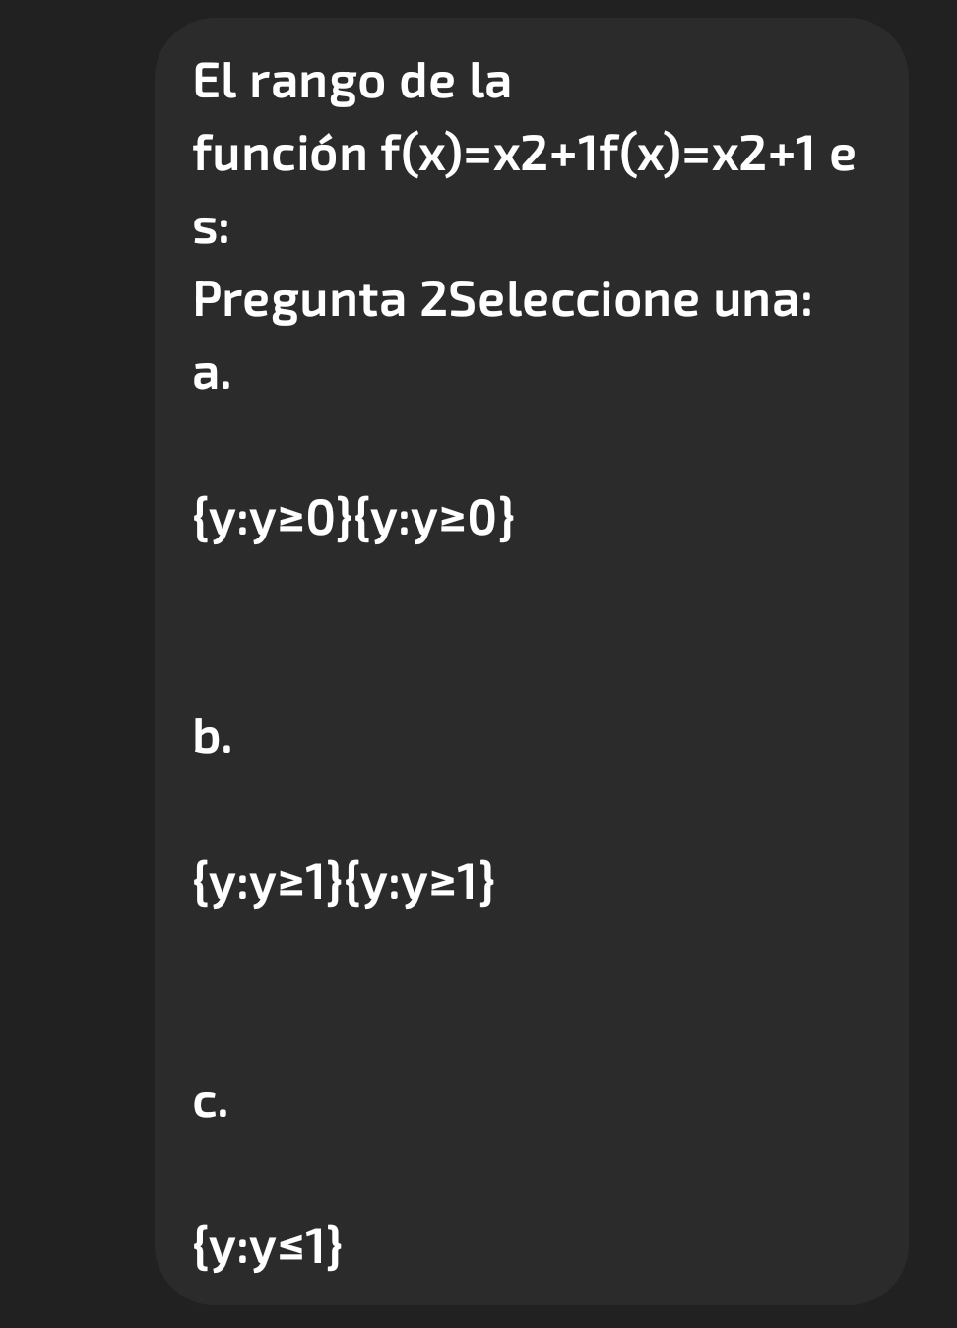Screen dimensions: 957x1328
Task: Click the "s:" text line
Action: (x=211, y=228)
